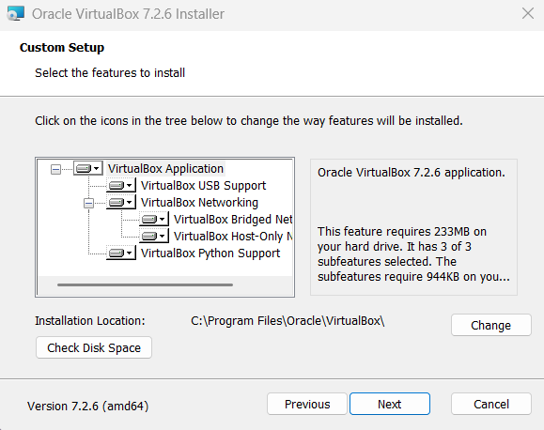Click the VirtualBox Application drive icon

tap(88, 169)
